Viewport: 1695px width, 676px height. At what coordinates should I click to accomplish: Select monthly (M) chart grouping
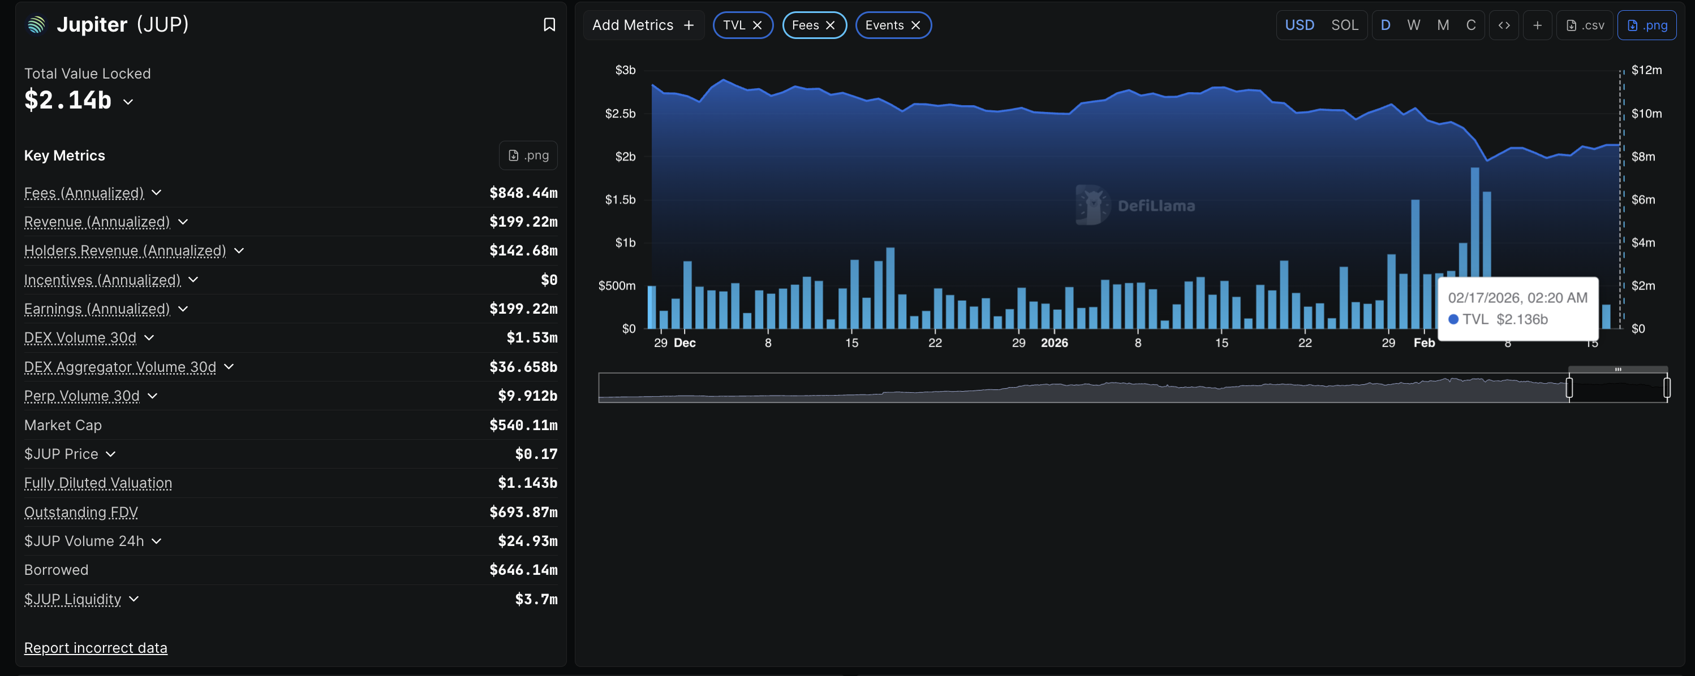(1442, 25)
